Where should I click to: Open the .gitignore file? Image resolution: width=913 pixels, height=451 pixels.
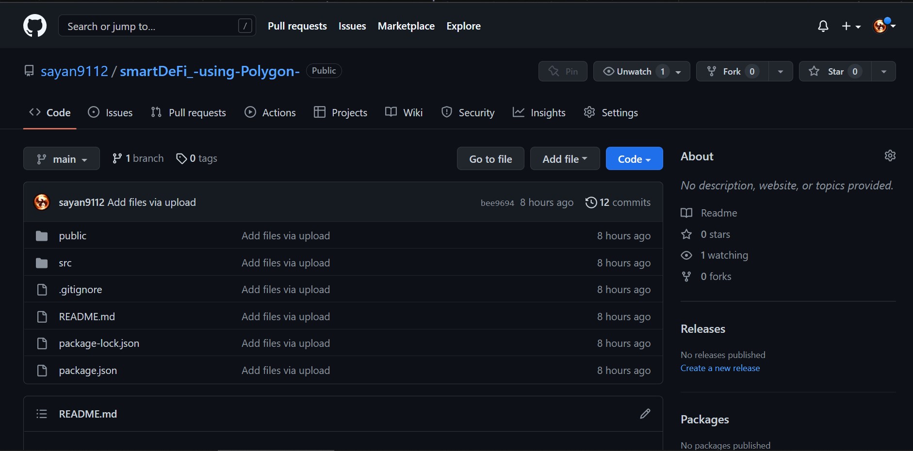pos(81,290)
